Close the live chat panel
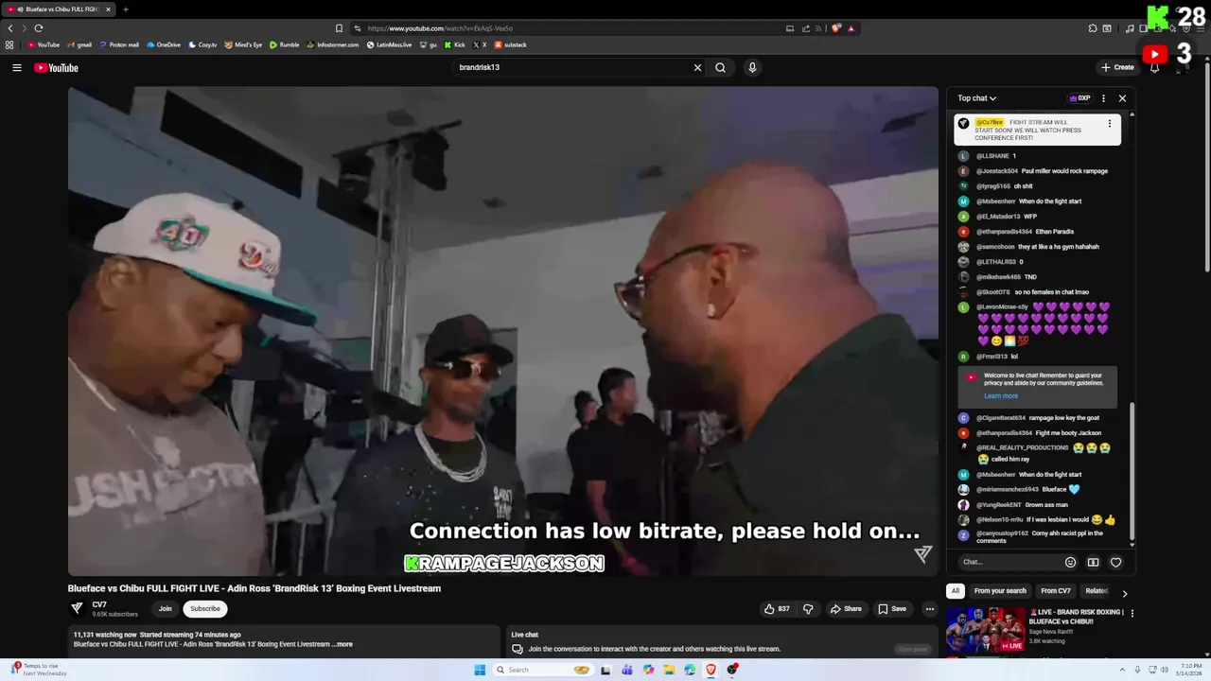Viewport: 1211px width, 681px height. pos(1122,98)
